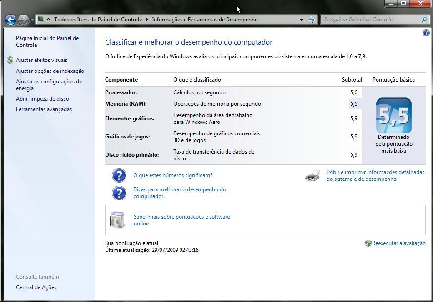Click the highlighted Memória subtotal 5,5
This screenshot has height=302, width=433.
pos(354,104)
